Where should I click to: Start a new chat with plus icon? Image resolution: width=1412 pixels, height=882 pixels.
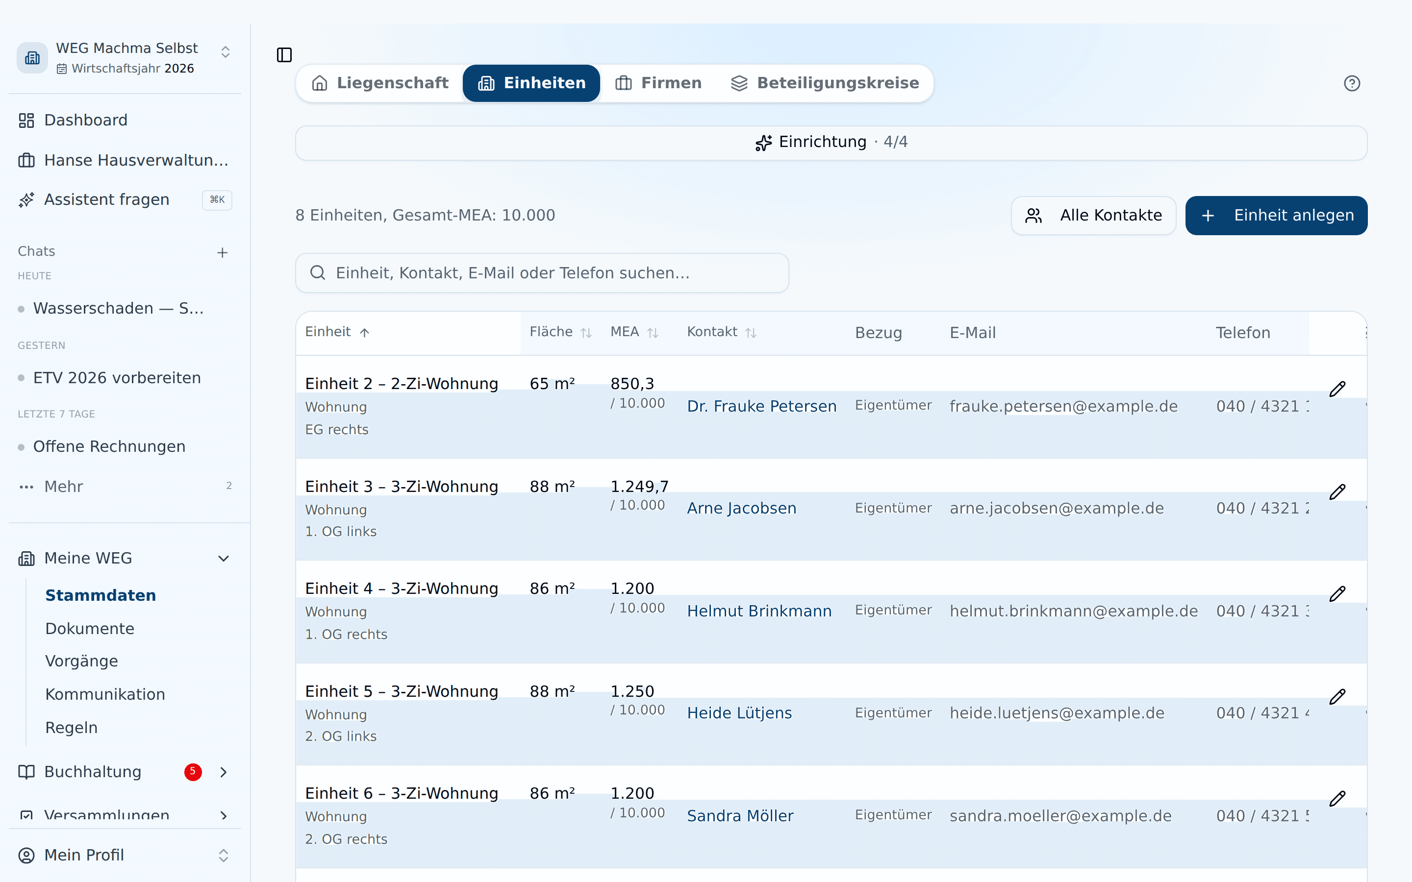[222, 252]
